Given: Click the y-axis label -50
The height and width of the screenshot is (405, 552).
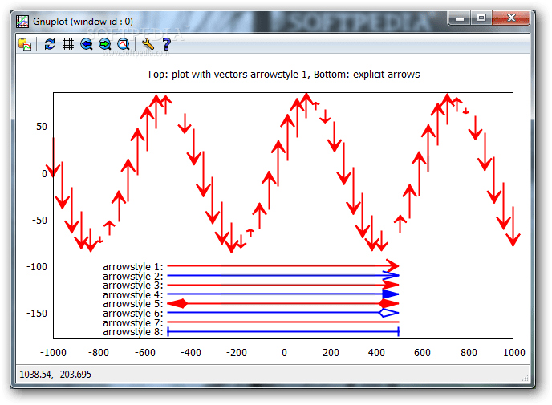Looking at the screenshot, I should [x=39, y=221].
